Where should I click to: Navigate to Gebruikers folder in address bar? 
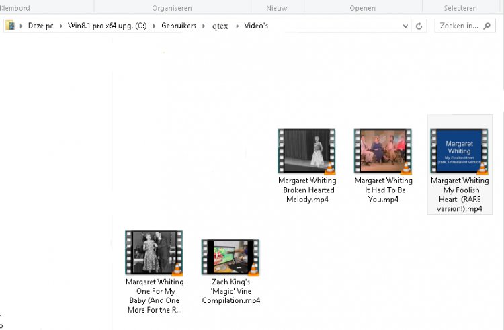click(180, 26)
